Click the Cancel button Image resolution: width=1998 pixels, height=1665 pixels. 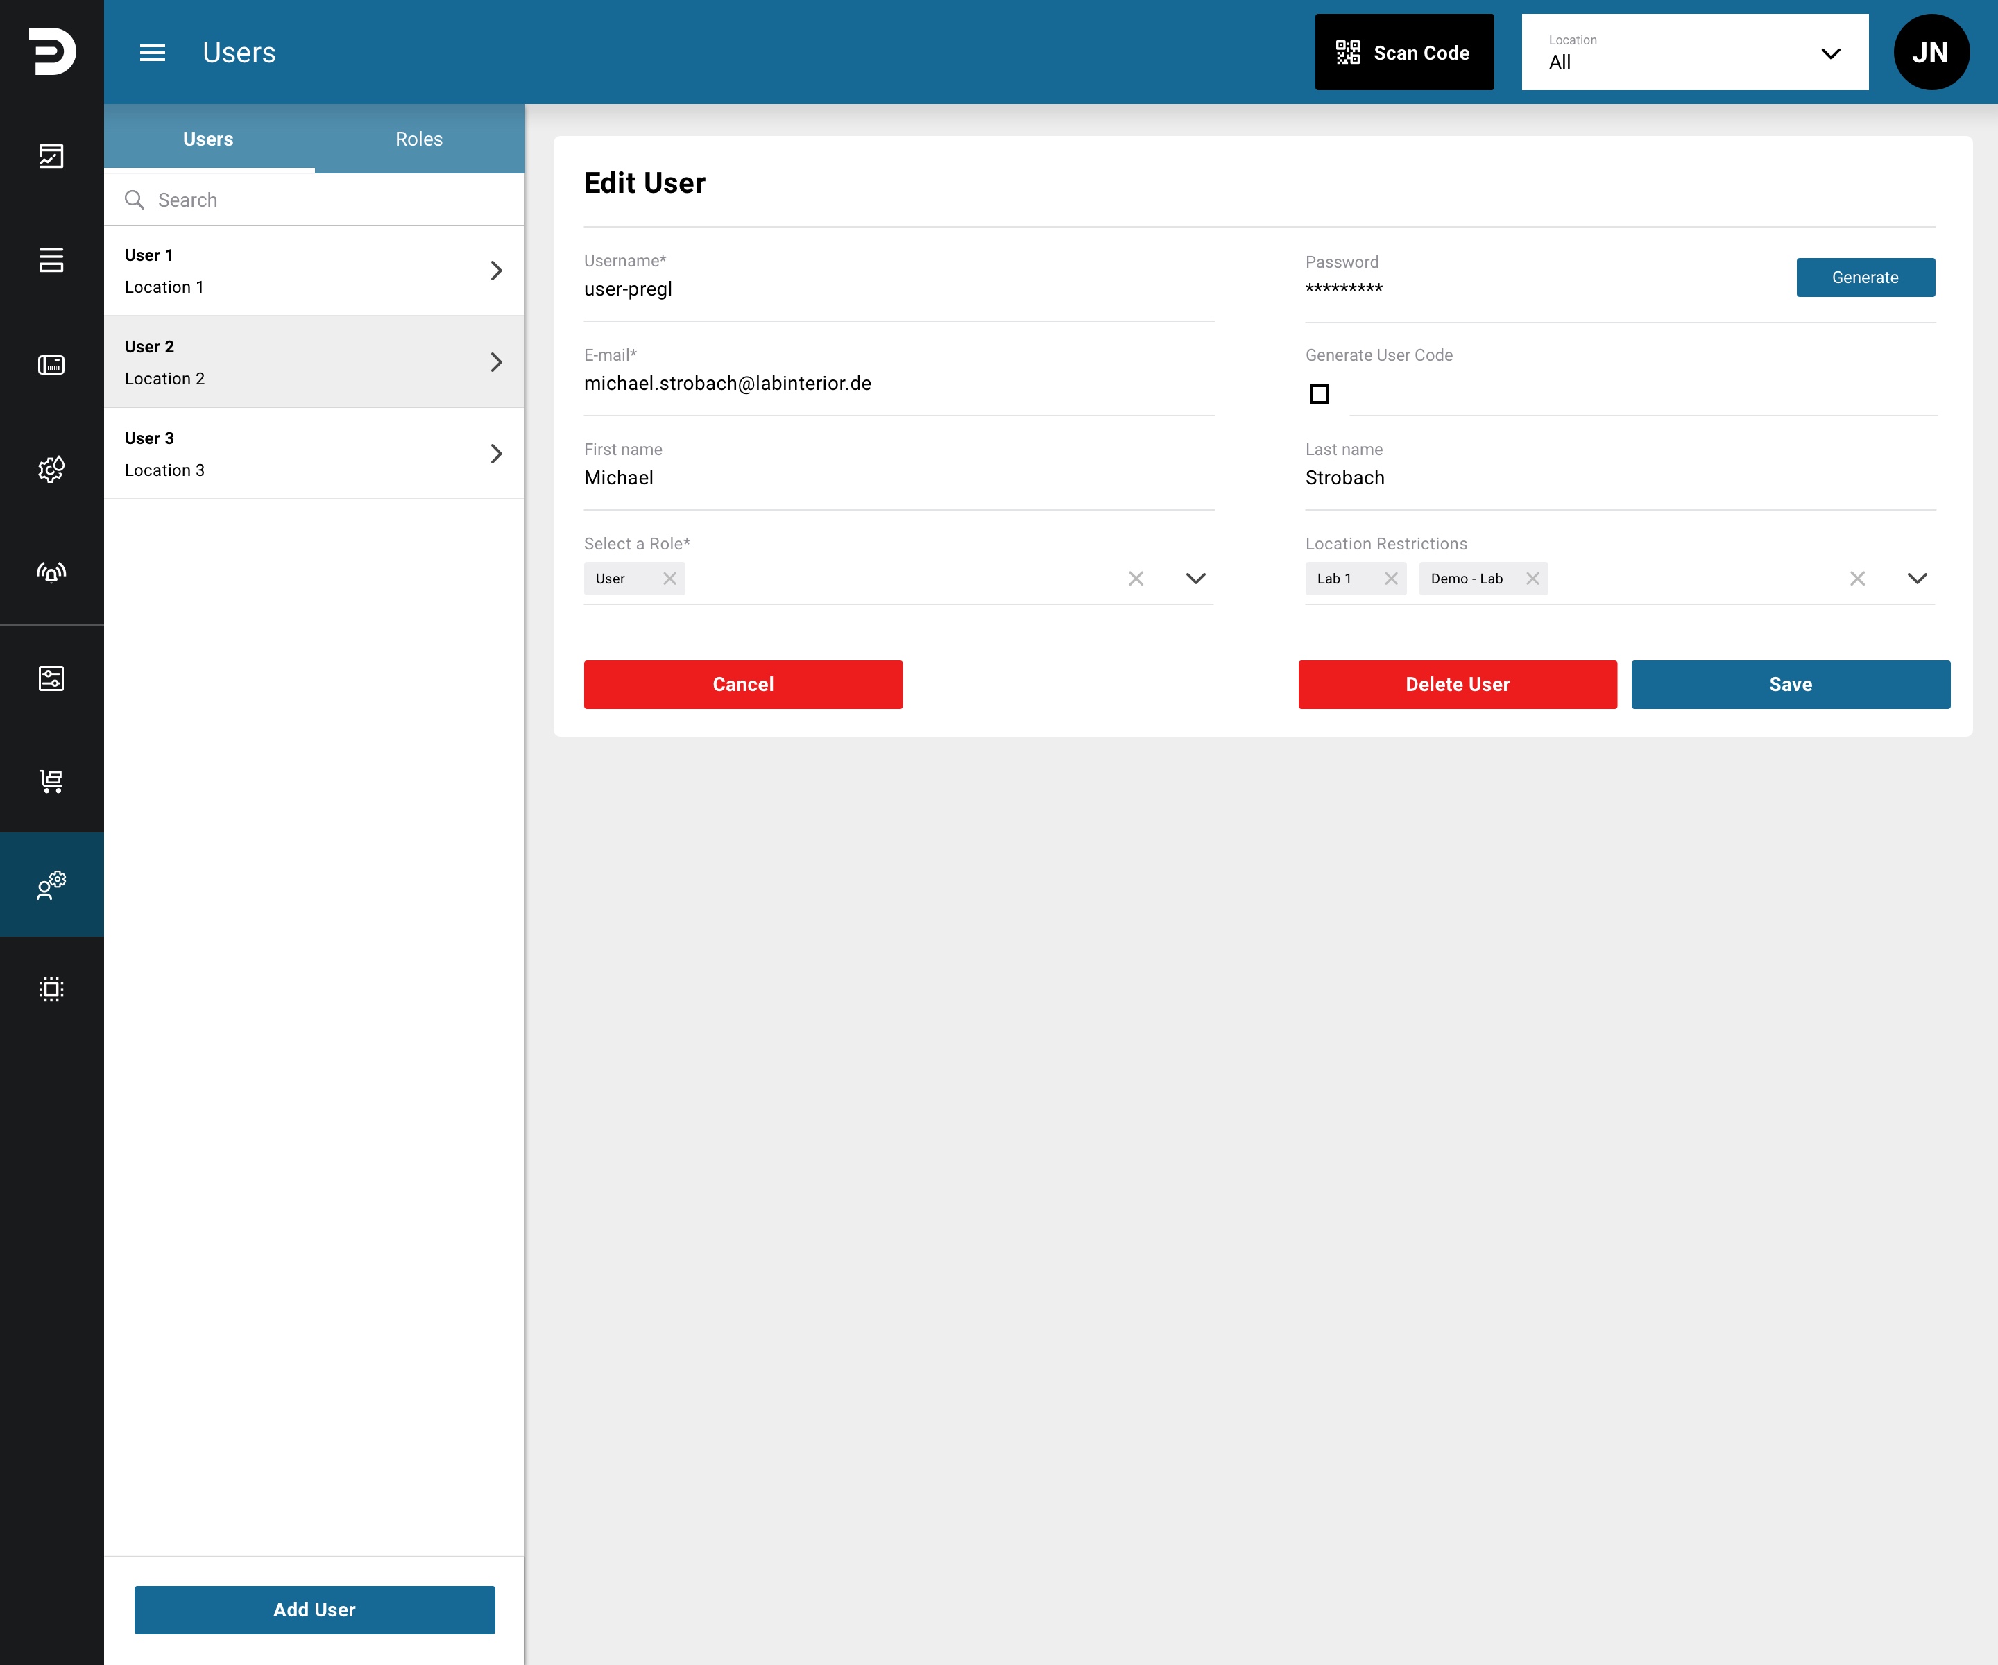743,684
